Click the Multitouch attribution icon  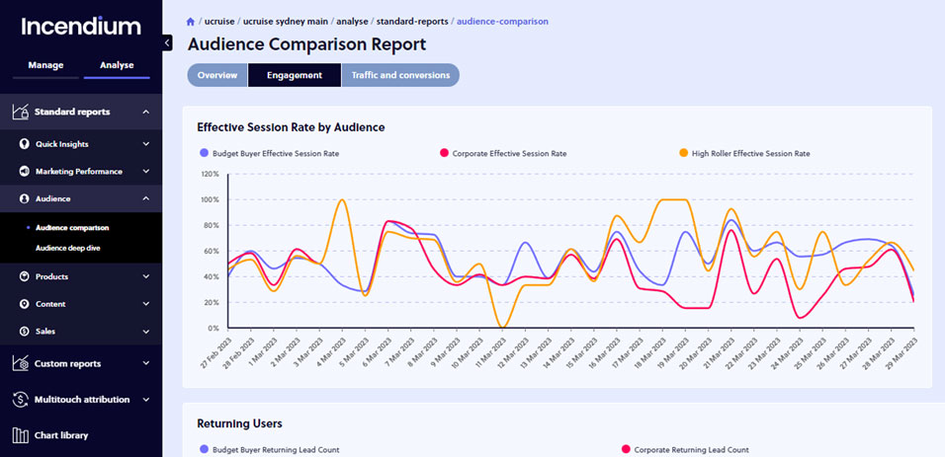pos(19,400)
